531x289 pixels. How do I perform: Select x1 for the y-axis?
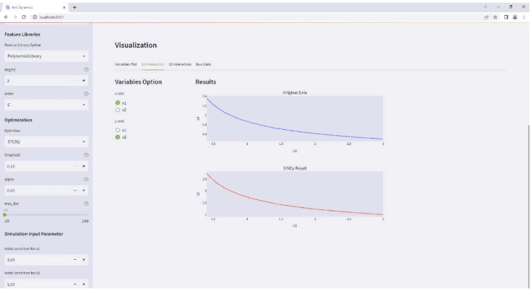(118, 130)
